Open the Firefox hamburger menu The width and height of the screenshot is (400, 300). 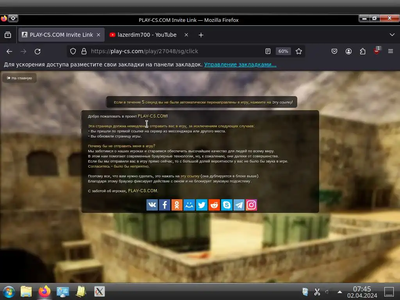pyautogui.click(x=391, y=51)
